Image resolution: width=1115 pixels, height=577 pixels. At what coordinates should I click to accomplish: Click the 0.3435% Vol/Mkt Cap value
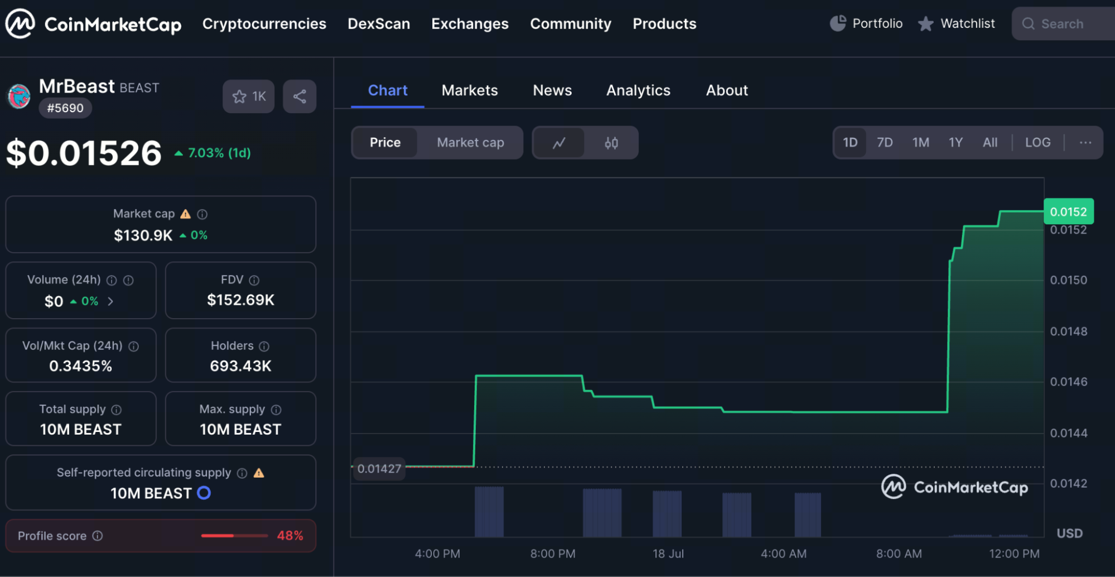coord(81,366)
